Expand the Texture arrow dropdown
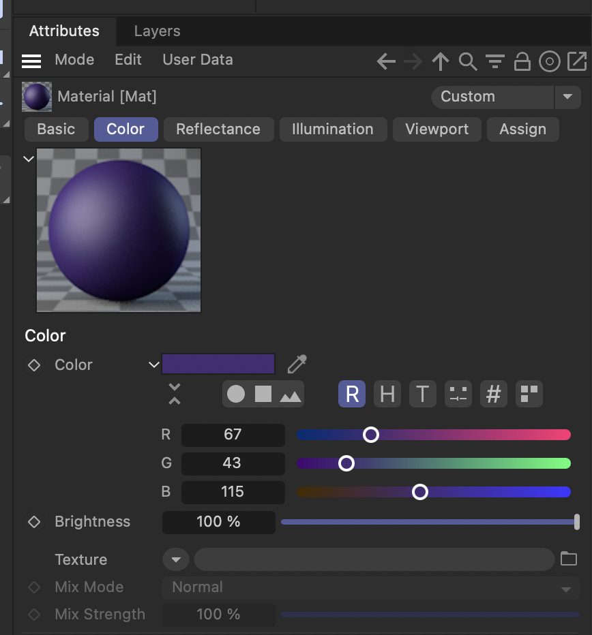The height and width of the screenshot is (635, 592). click(x=175, y=559)
